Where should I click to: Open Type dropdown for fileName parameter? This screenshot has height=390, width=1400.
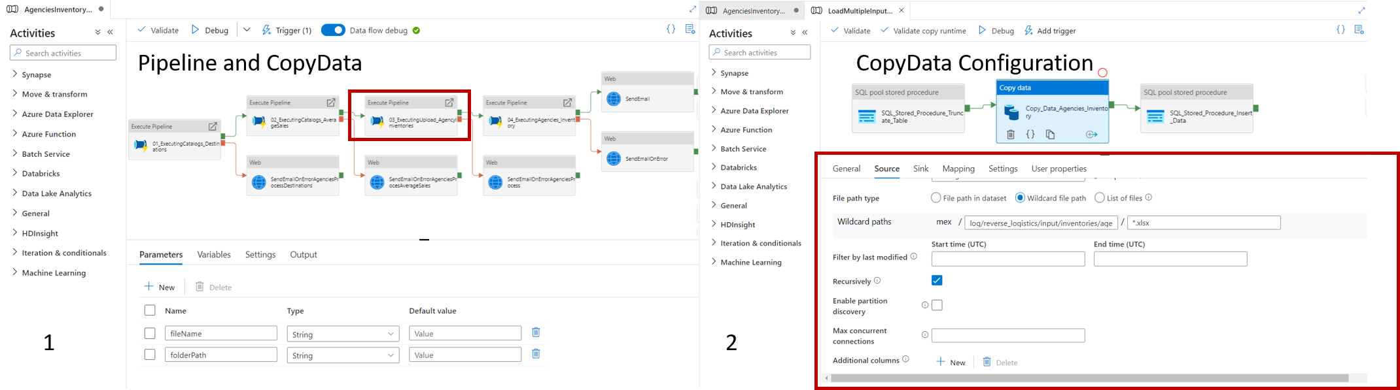(x=343, y=334)
